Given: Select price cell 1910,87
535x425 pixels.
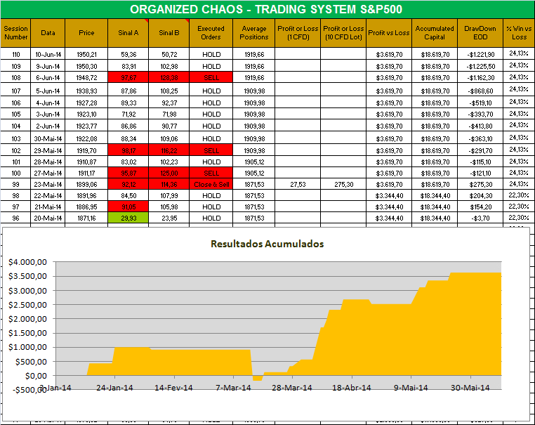Looking at the screenshot, I should point(86,162).
